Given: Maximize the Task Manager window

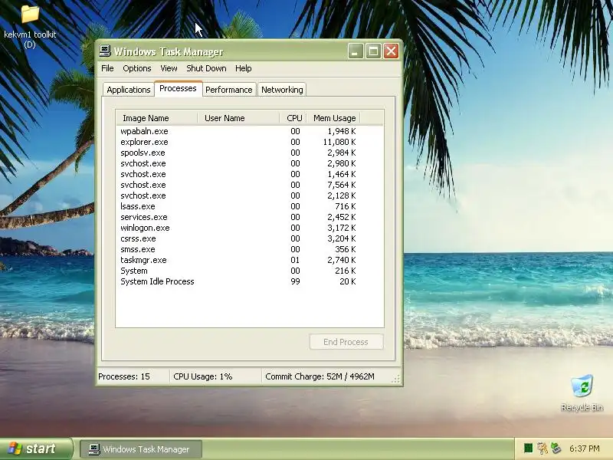Looking at the screenshot, I should click(x=373, y=51).
